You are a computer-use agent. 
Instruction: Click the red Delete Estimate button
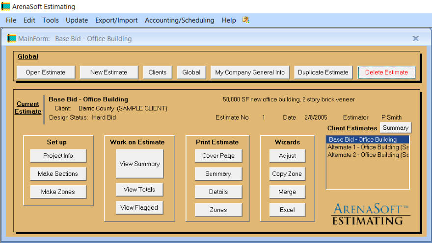[386, 73]
